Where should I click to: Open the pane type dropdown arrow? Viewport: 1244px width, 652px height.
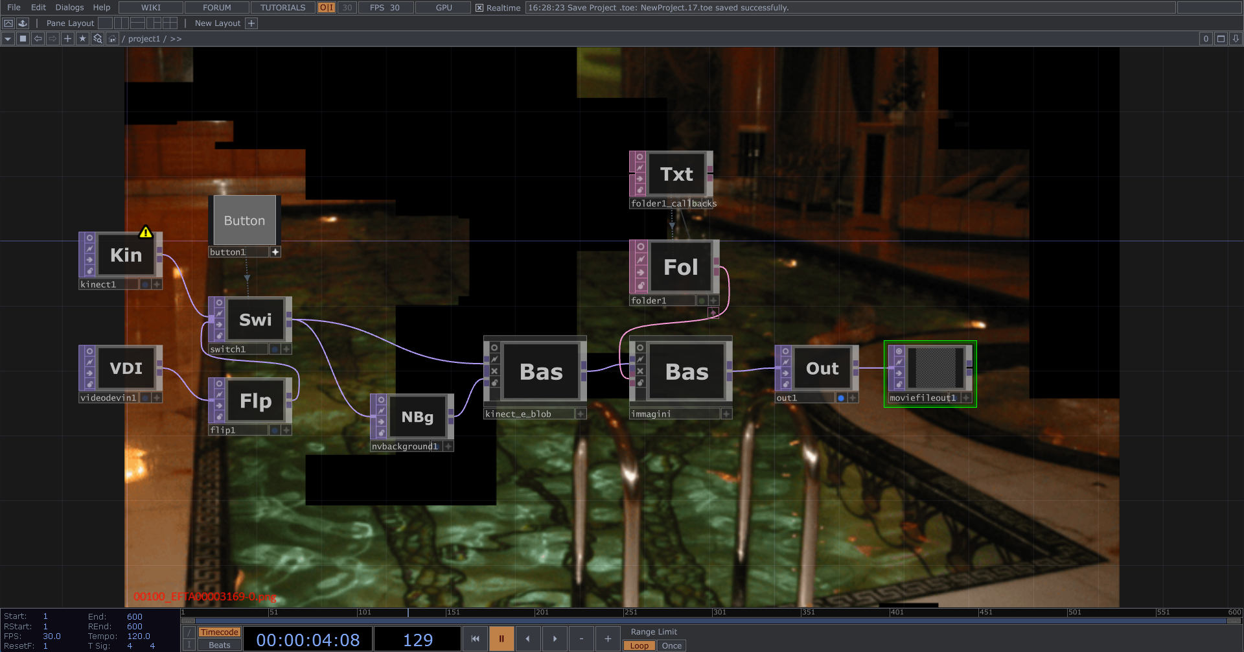[x=8, y=39]
